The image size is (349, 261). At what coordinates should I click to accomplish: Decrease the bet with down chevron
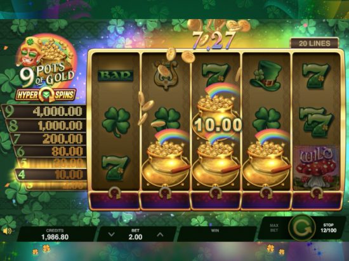[111, 234]
